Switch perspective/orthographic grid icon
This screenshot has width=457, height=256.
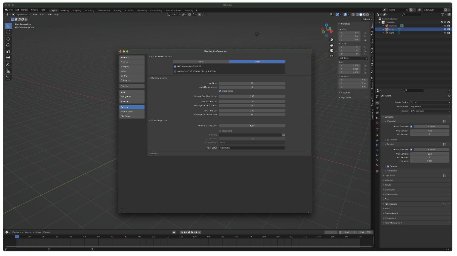(x=332, y=56)
